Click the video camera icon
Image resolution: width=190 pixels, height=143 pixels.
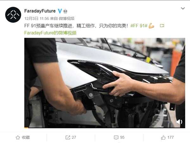point(162,26)
